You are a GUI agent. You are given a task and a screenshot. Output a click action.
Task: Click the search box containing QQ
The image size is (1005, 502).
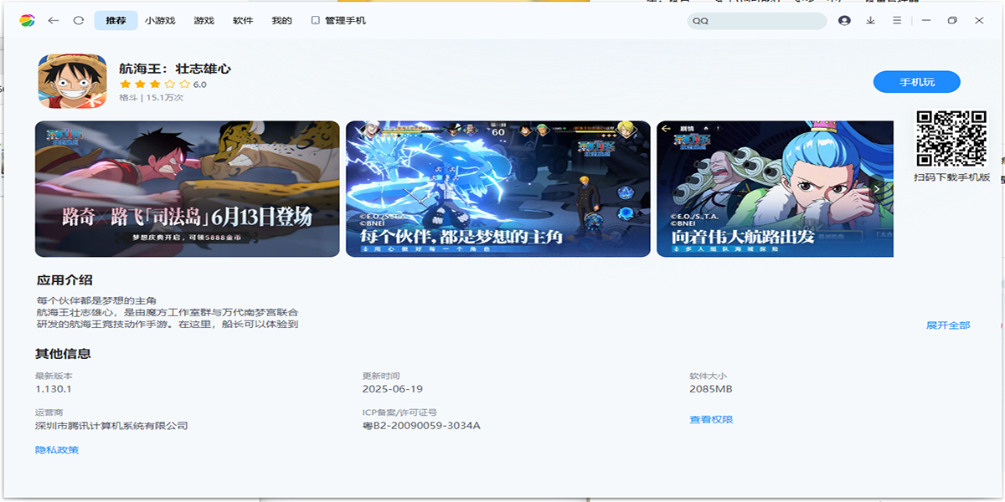756,21
